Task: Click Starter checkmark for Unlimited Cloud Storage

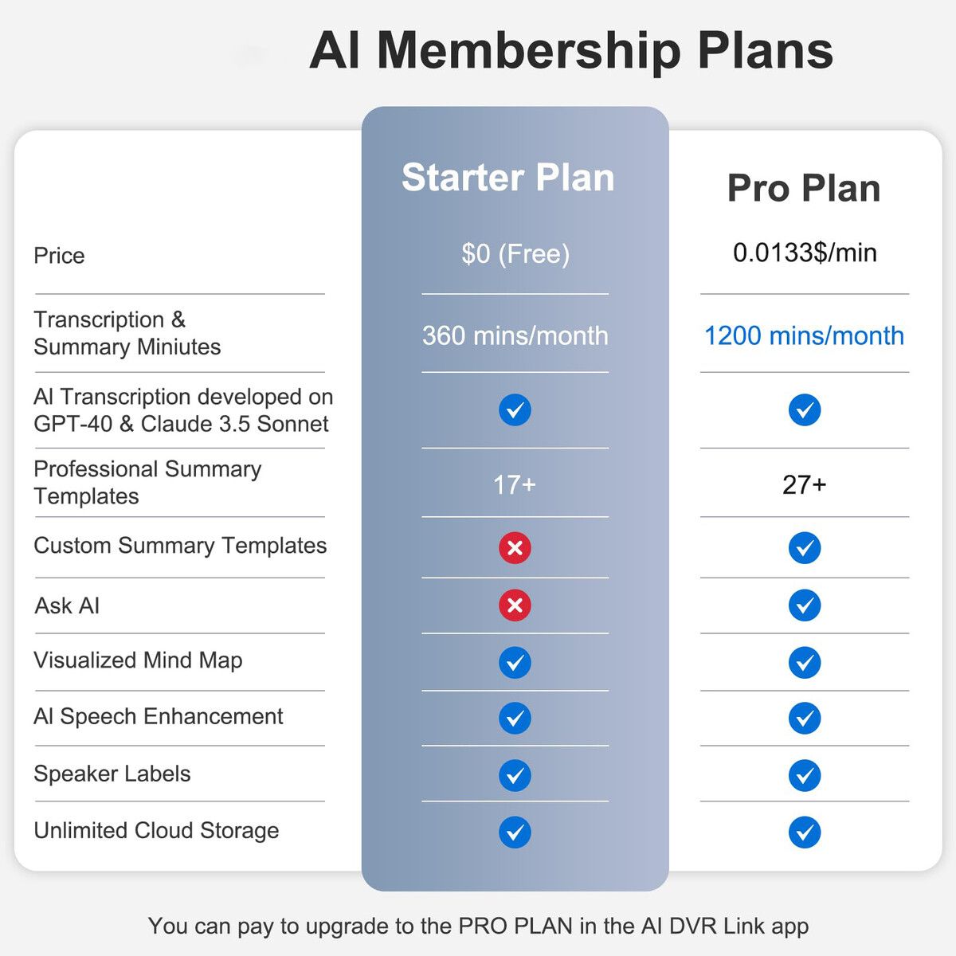Action: 515,833
